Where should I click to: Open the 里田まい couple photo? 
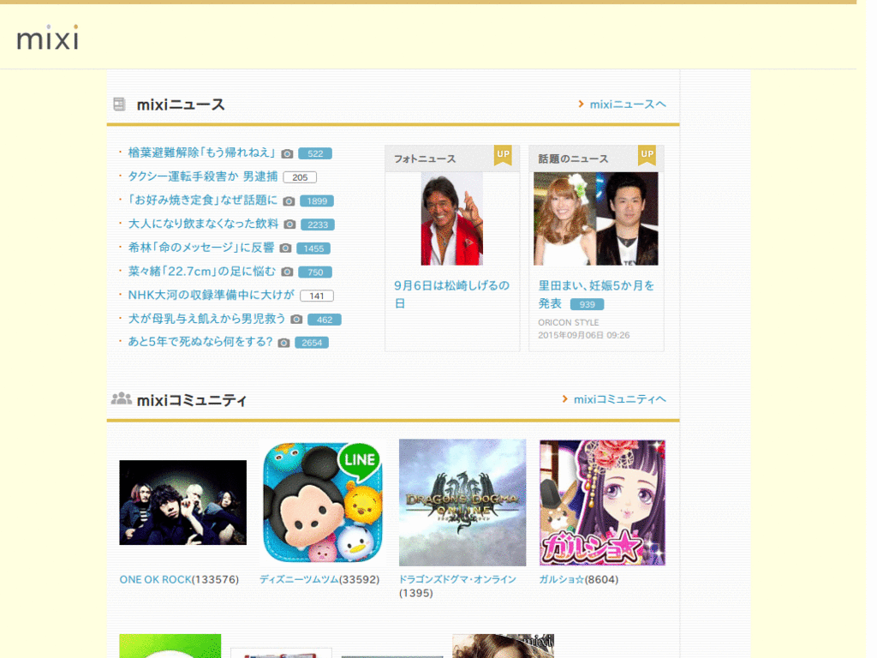coord(596,218)
